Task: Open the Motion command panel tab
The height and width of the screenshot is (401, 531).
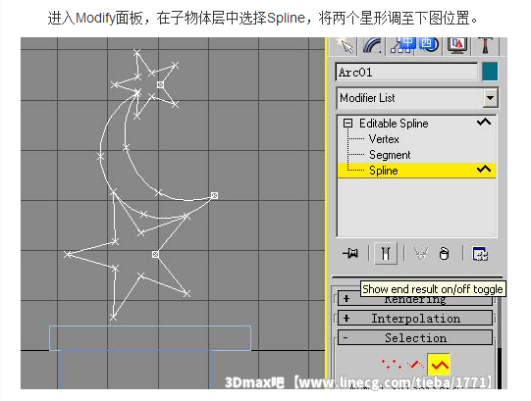Action: pos(429,46)
